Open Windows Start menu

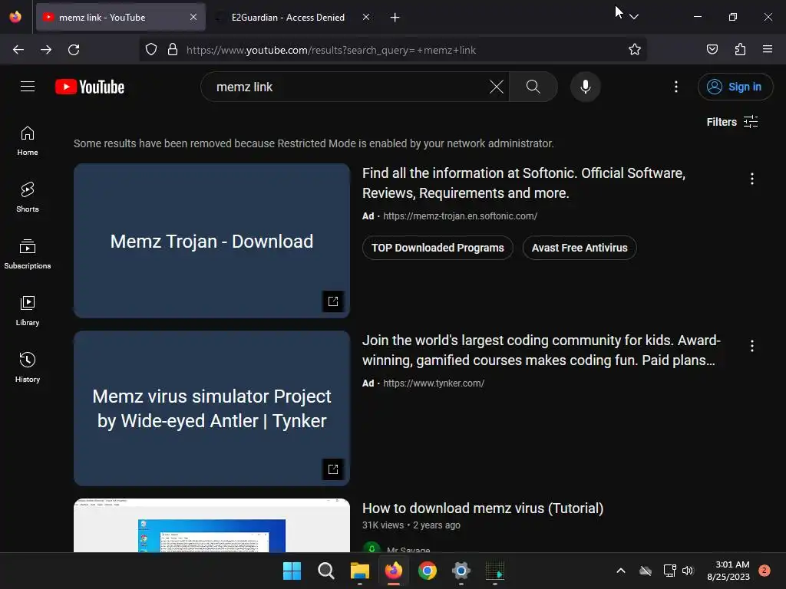(292, 571)
